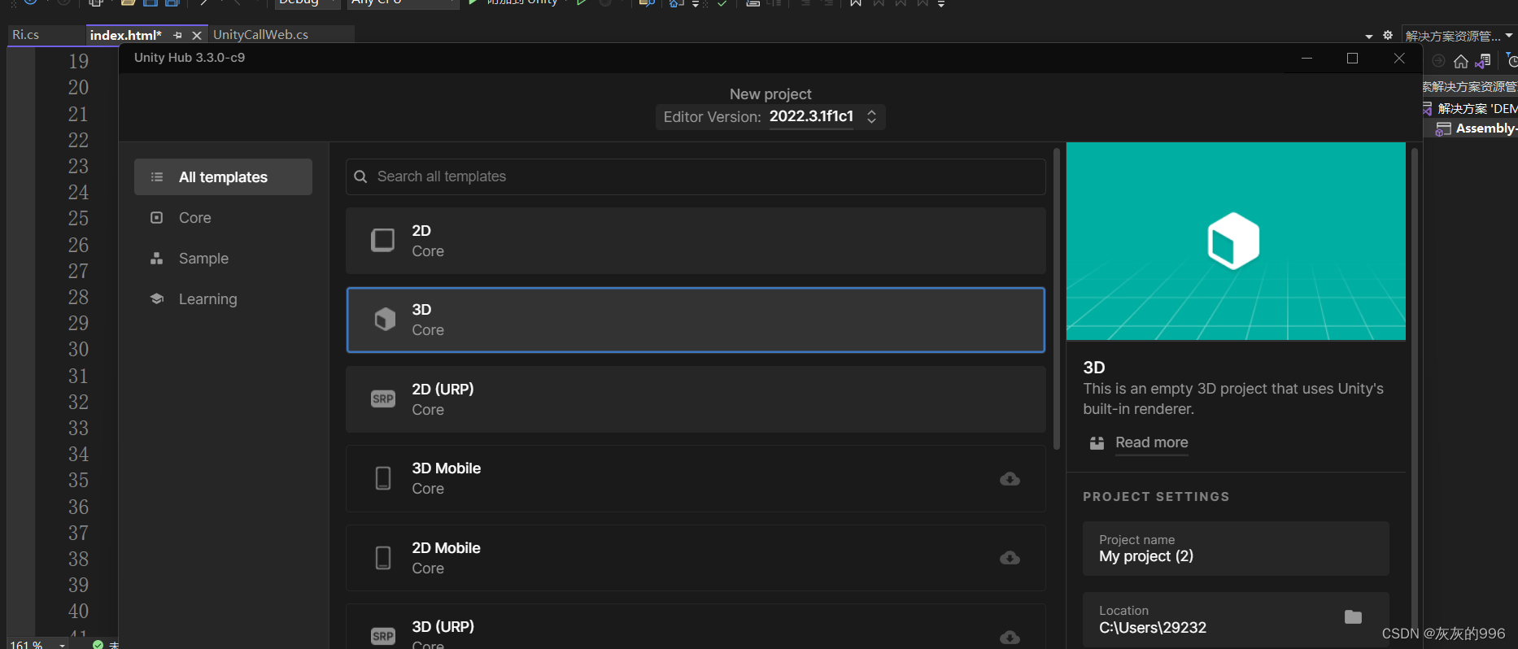
Task: Click the SRP icon of 2D (URP)
Action: pos(383,399)
